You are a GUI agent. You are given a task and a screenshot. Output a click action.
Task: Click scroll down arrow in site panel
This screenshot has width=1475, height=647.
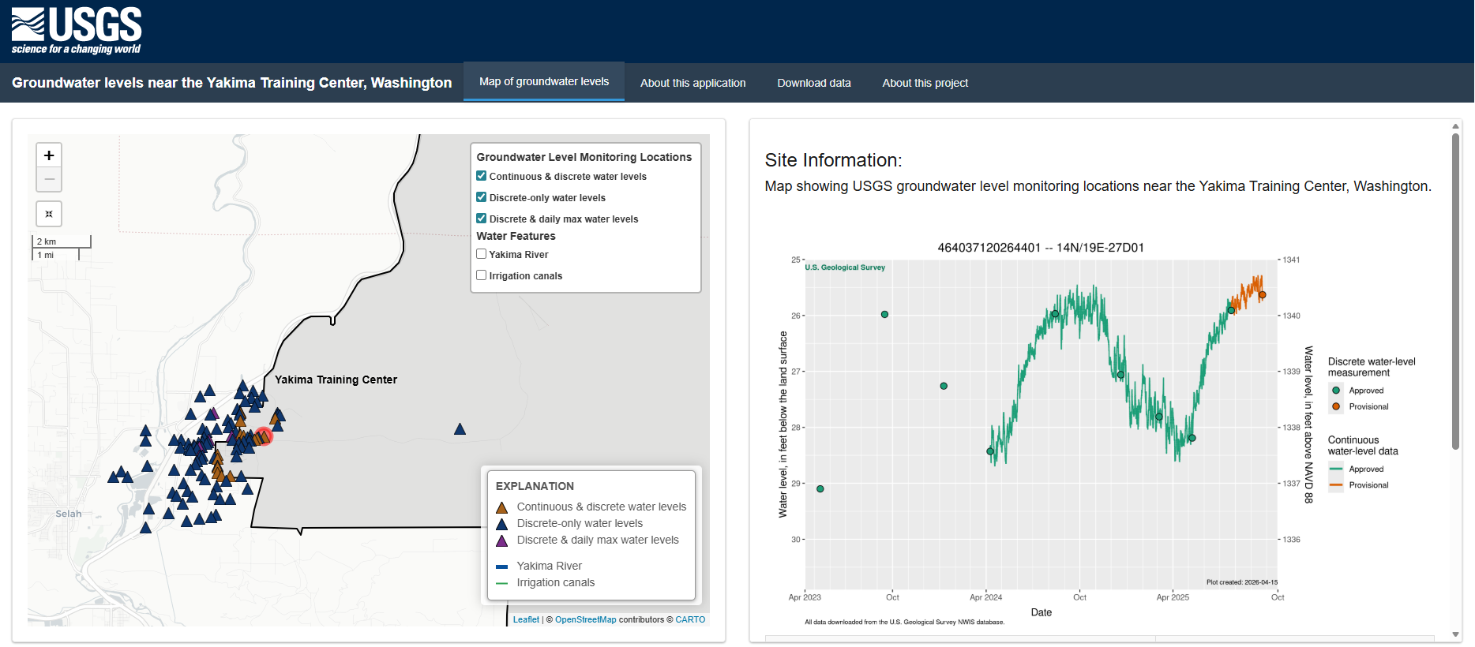pos(1455,634)
